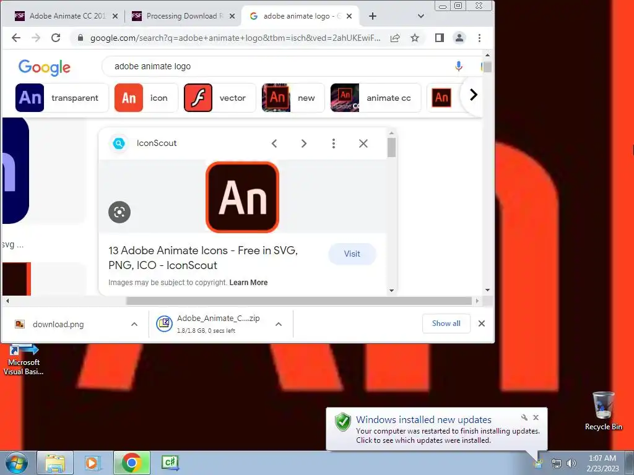This screenshot has height=475, width=634.
Task: Click the Visit button
Action: (352, 254)
